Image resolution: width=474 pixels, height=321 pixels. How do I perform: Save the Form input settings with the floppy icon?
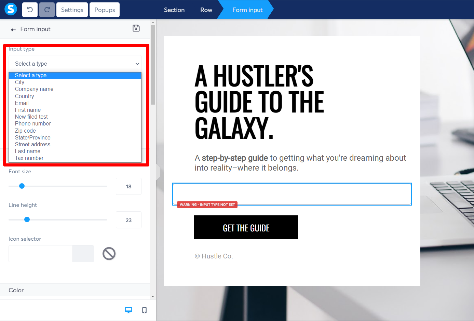tap(136, 28)
